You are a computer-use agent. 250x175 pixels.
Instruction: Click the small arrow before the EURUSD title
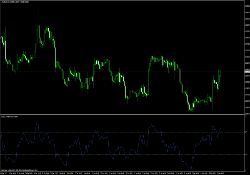pyautogui.click(x=1, y=2)
